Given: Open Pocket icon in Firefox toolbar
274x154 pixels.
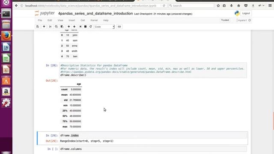Looking at the screenshot, I should (246, 6).
